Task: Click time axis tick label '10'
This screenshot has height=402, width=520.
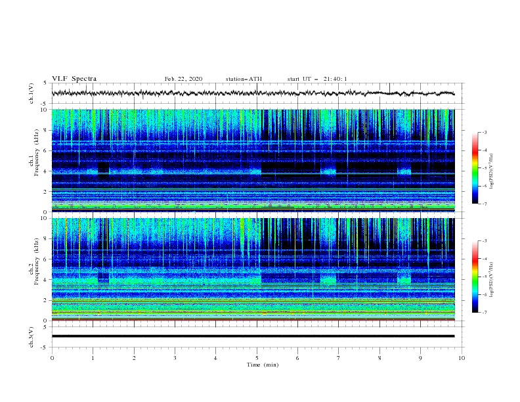Action: pos(462,358)
